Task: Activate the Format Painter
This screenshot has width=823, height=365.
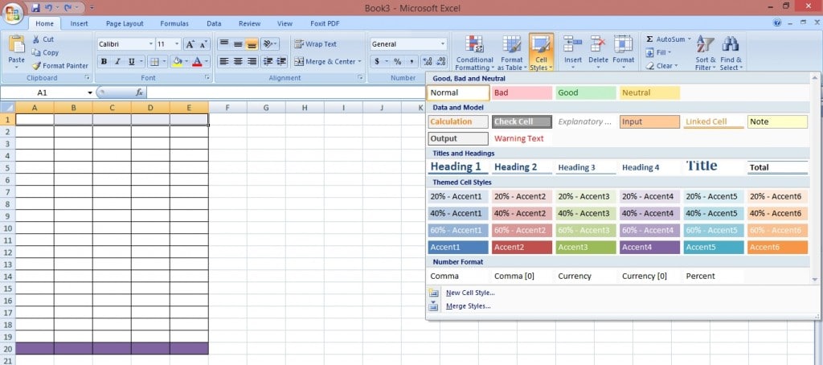Action: [x=59, y=66]
